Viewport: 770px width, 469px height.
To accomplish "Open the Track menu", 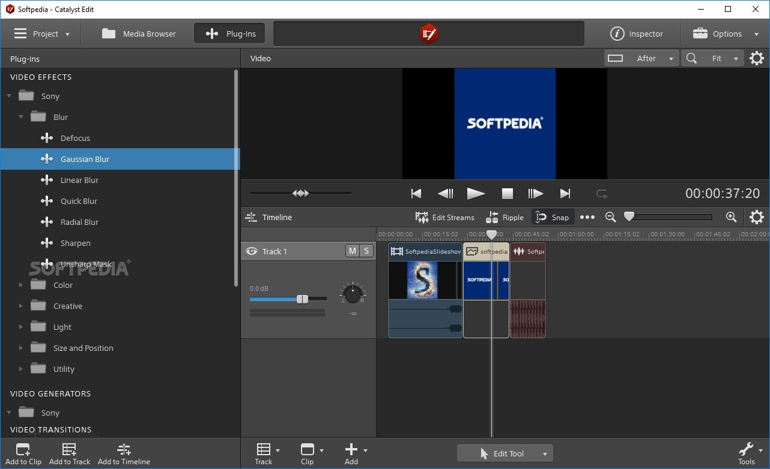I will (x=267, y=454).
